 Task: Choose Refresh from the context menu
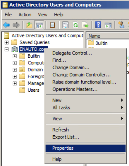(x=85, y=130)
